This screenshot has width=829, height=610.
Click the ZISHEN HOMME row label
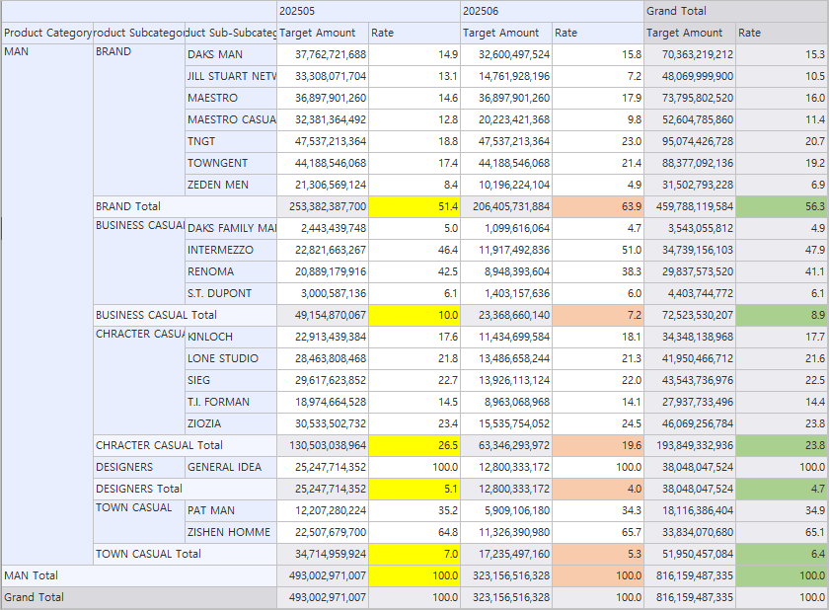pos(231,532)
